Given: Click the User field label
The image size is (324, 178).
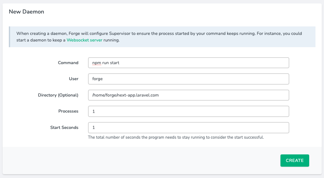Looking at the screenshot, I should click(74, 79).
